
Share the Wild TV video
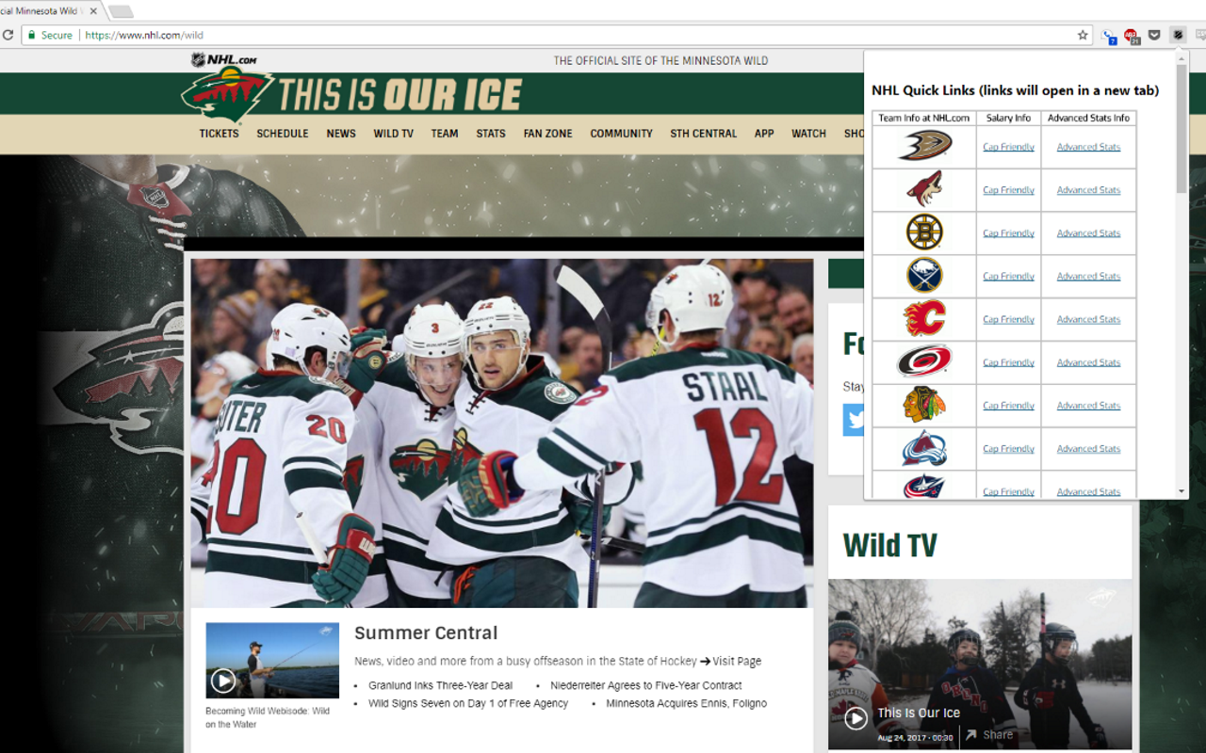tap(989, 735)
